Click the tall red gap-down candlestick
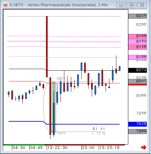Viewport: 151px width, 154px height. (47, 47)
